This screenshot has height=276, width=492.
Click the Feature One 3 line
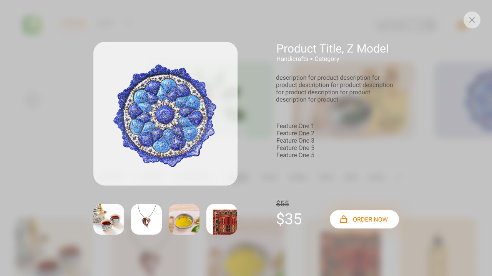[x=295, y=141]
